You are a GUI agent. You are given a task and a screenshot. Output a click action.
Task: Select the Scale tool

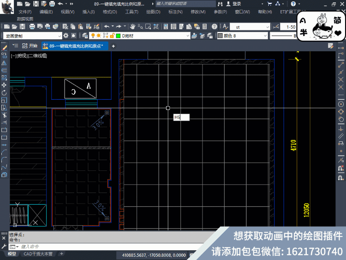coord(4,100)
